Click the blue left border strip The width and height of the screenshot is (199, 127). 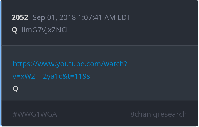(1, 63)
